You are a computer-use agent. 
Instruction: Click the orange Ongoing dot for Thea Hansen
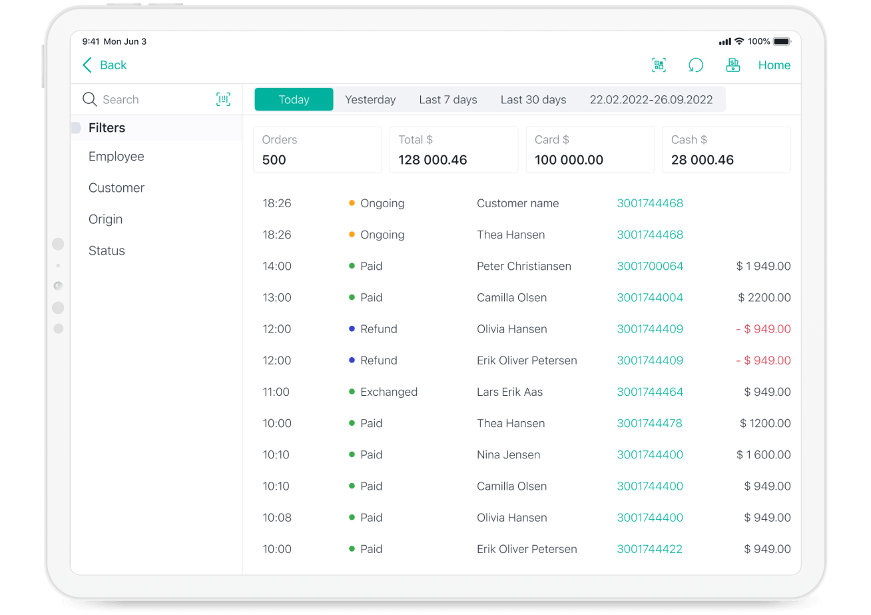[x=352, y=235]
